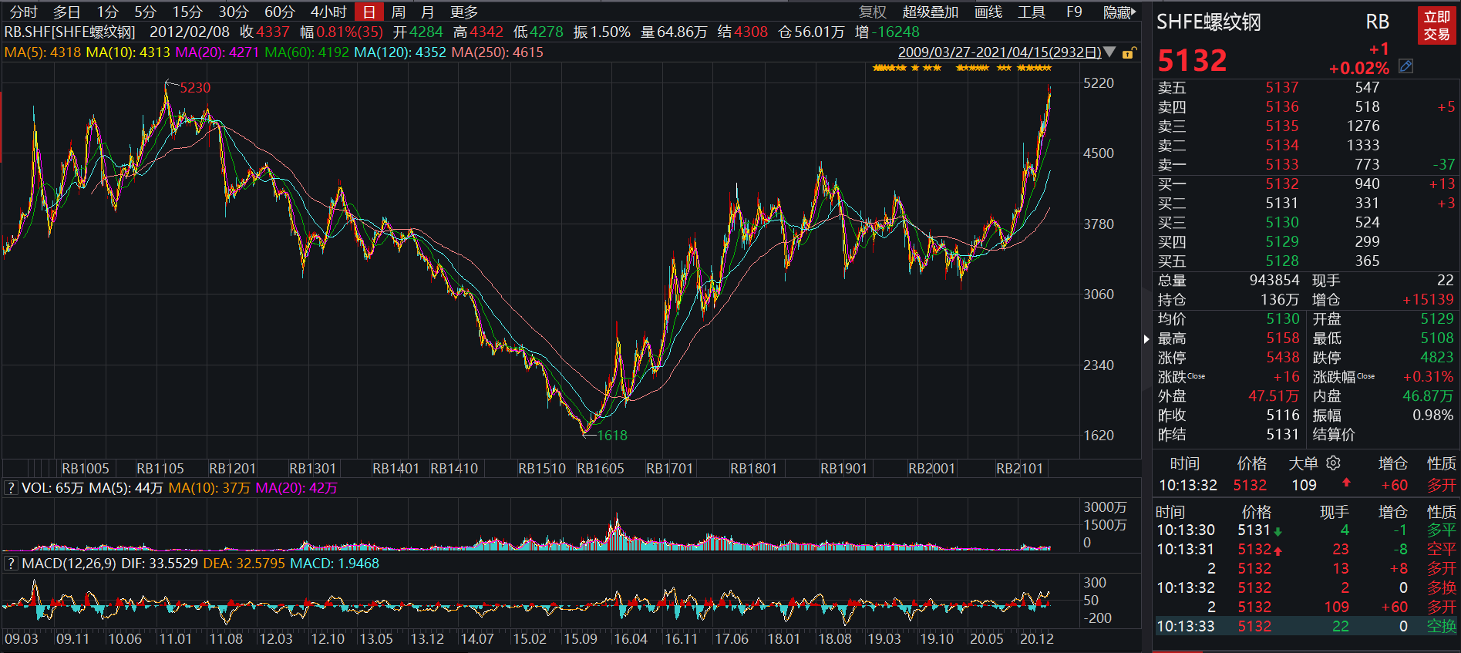Viewport: 1461px width, 653px height.
Task: Expand the 更多 period options
Action: (464, 12)
